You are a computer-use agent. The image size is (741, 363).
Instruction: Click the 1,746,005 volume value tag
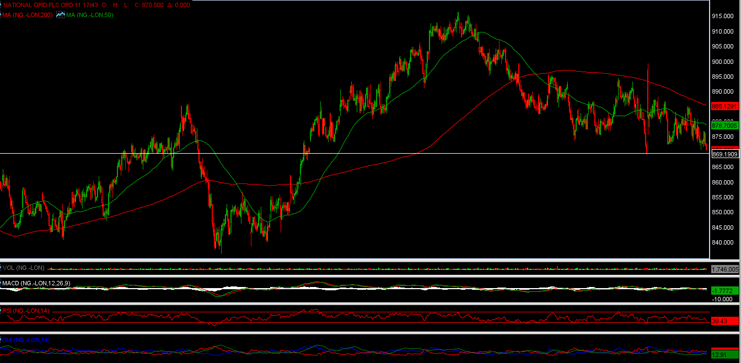click(x=725, y=269)
